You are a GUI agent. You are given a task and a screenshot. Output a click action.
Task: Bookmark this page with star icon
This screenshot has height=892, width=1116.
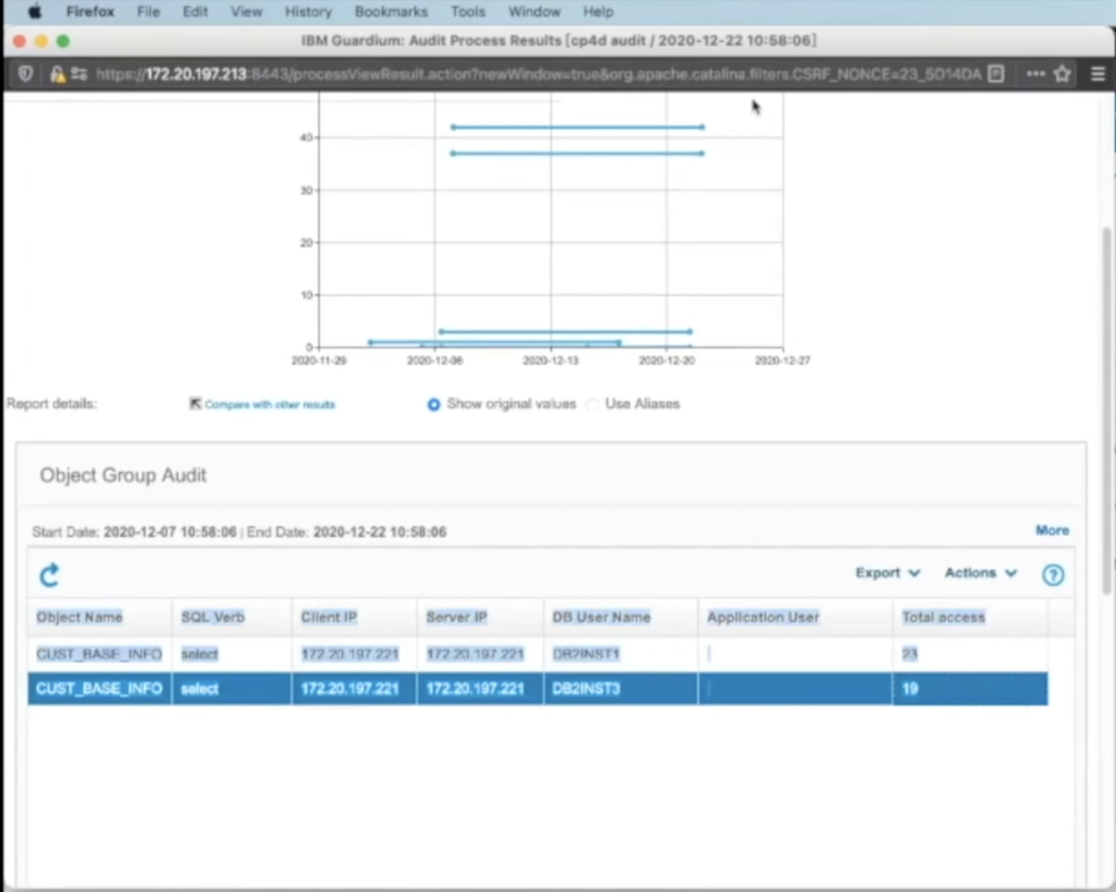coord(1062,73)
